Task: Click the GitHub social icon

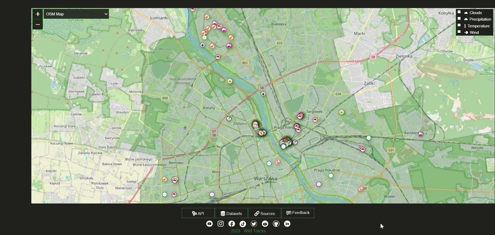Action: click(x=276, y=224)
